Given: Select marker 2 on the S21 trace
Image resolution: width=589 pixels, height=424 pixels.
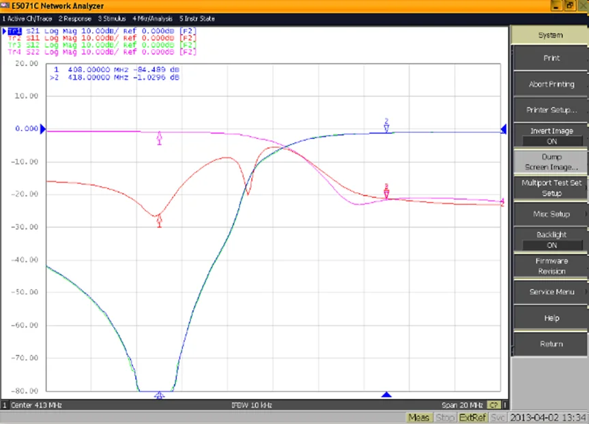Looking at the screenshot, I should coord(386,126).
